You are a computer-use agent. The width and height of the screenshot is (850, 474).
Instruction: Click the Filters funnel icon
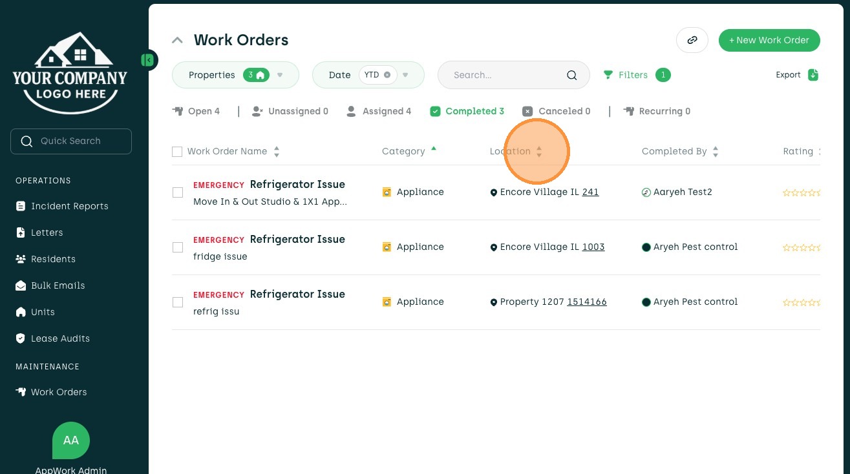[608, 75]
